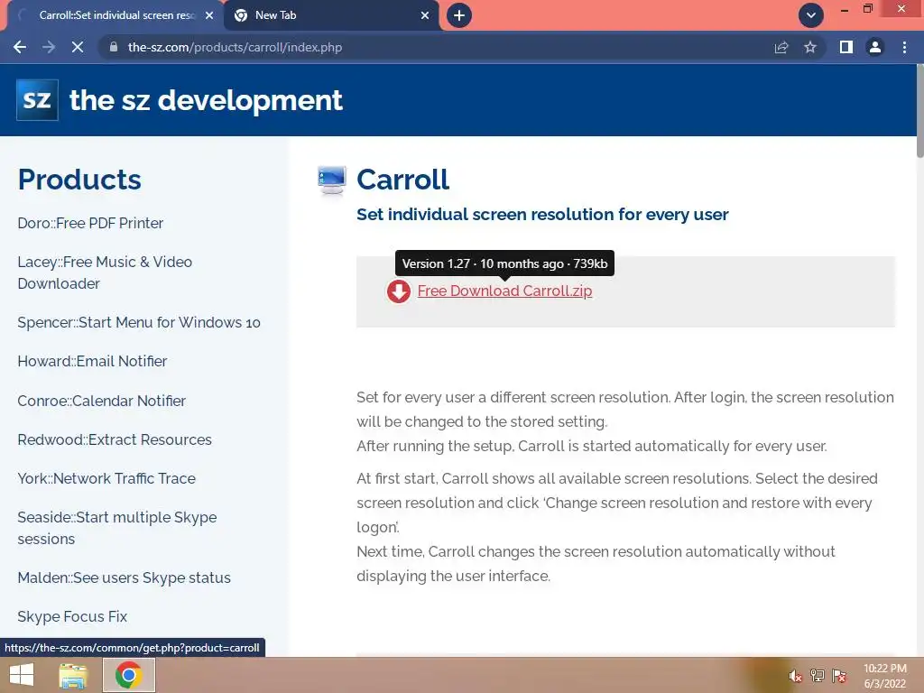This screenshot has height=693, width=924.
Task: Open York::Network Traffic Trace page
Action: pyautogui.click(x=106, y=478)
